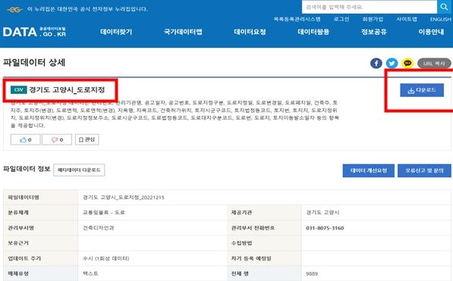Image resolution: width=453 pixels, height=281 pixels.
Task: Click the search magnifier icon
Action: [445, 7]
